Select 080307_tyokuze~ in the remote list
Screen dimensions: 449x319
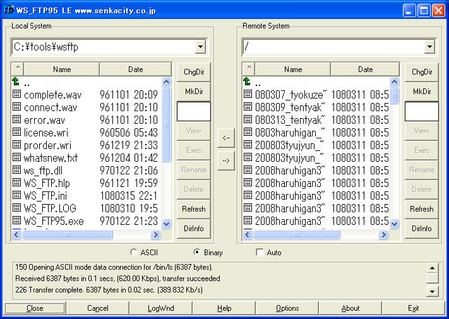290,95
